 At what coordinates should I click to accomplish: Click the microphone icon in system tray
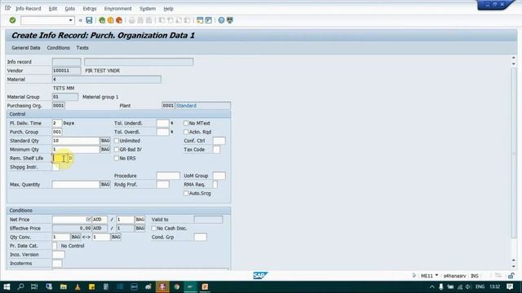440,286
